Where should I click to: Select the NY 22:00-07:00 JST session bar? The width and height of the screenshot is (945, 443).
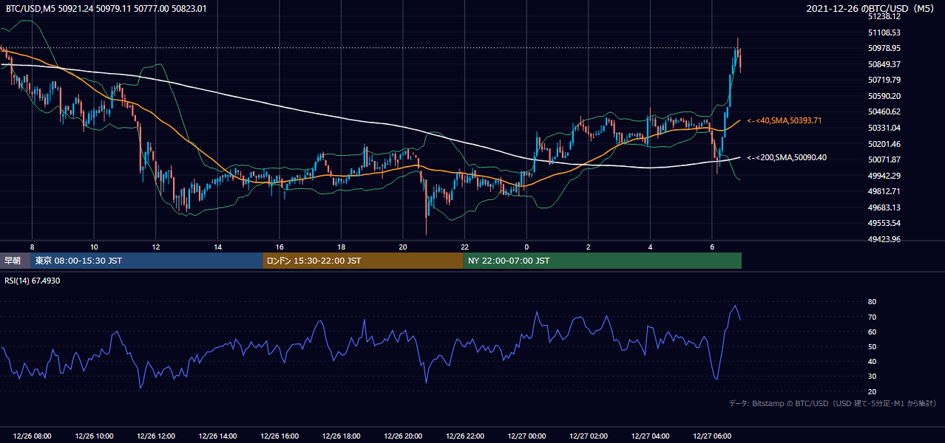[x=603, y=261]
